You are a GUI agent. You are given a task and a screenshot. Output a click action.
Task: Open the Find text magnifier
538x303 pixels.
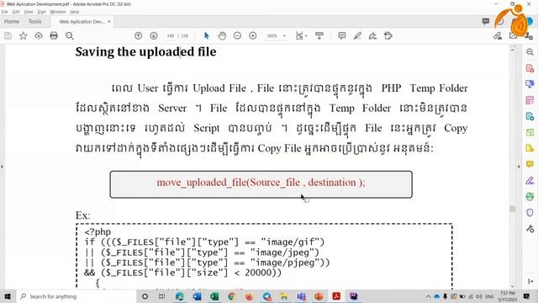point(70,35)
